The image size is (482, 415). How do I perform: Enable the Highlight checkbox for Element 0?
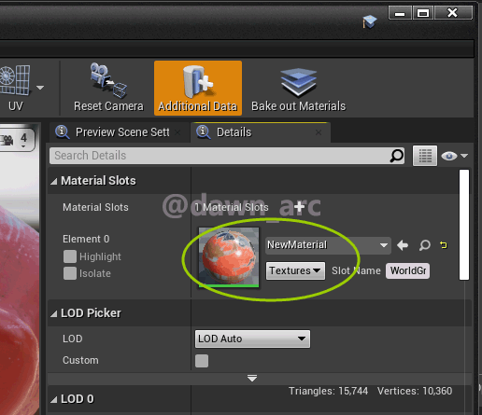pyautogui.click(x=70, y=256)
